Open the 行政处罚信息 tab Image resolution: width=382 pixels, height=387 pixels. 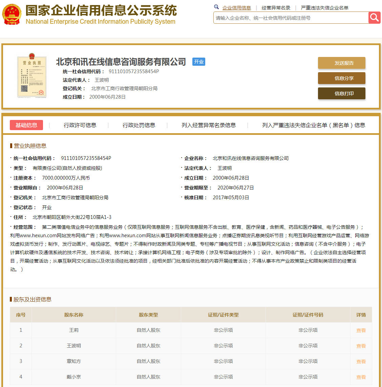(139, 125)
